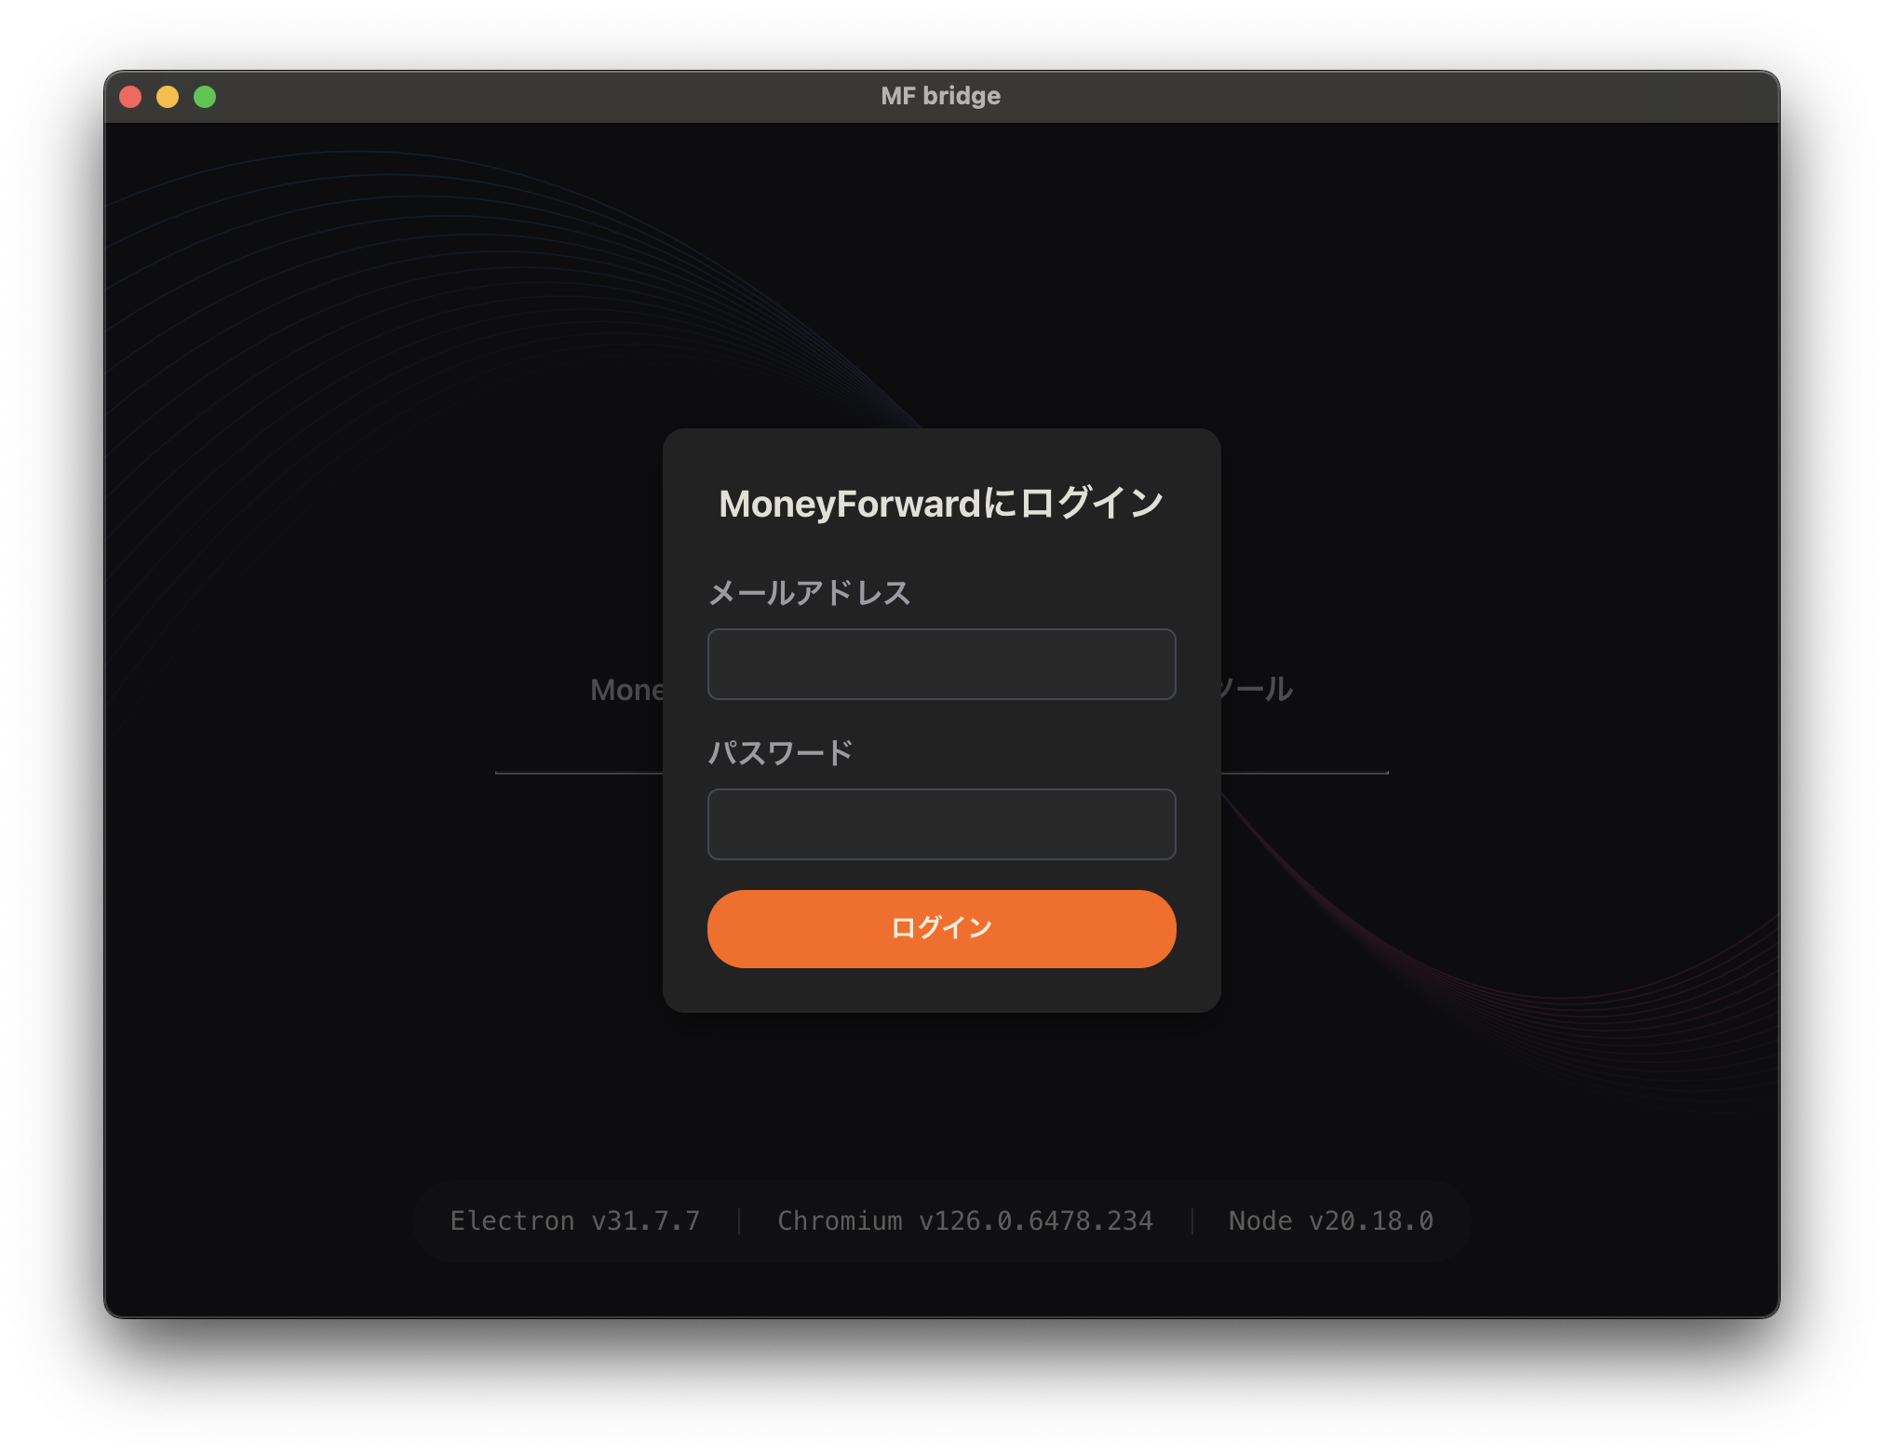
Task: Click the メールアドレス label
Action: (809, 592)
